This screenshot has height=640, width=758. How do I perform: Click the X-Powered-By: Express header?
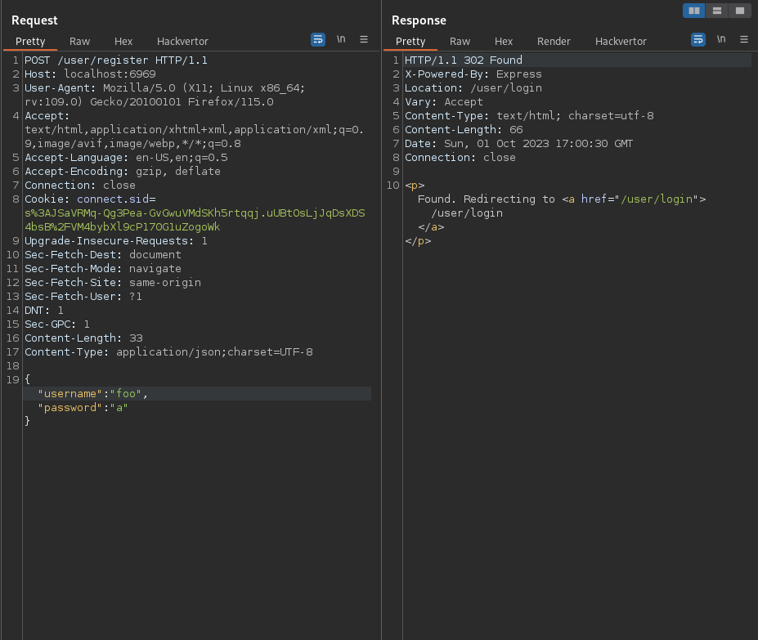pyautogui.click(x=473, y=74)
